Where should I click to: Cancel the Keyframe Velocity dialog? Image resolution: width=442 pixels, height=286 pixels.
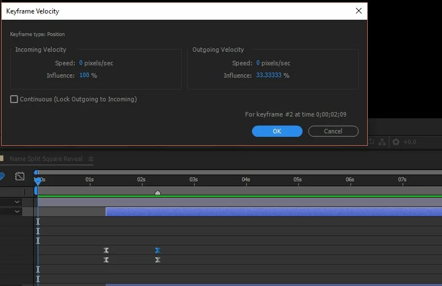tap(333, 131)
